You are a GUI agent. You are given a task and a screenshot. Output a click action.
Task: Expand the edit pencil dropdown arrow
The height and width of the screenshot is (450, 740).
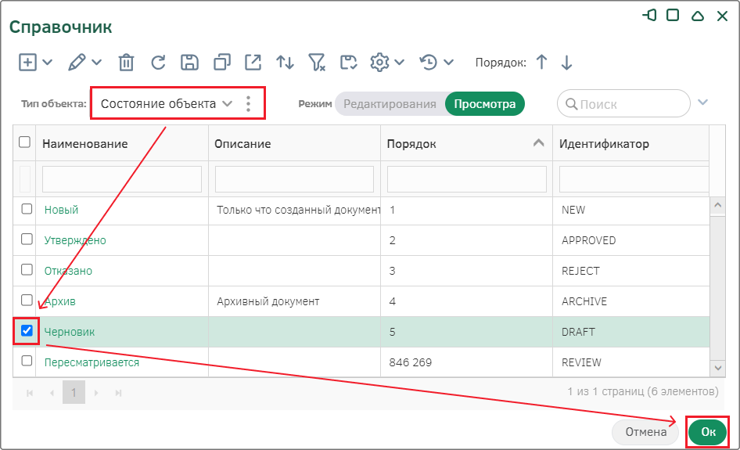click(x=97, y=63)
